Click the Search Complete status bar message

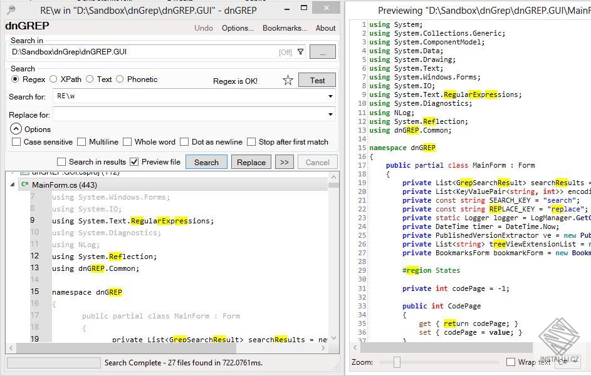(184, 363)
